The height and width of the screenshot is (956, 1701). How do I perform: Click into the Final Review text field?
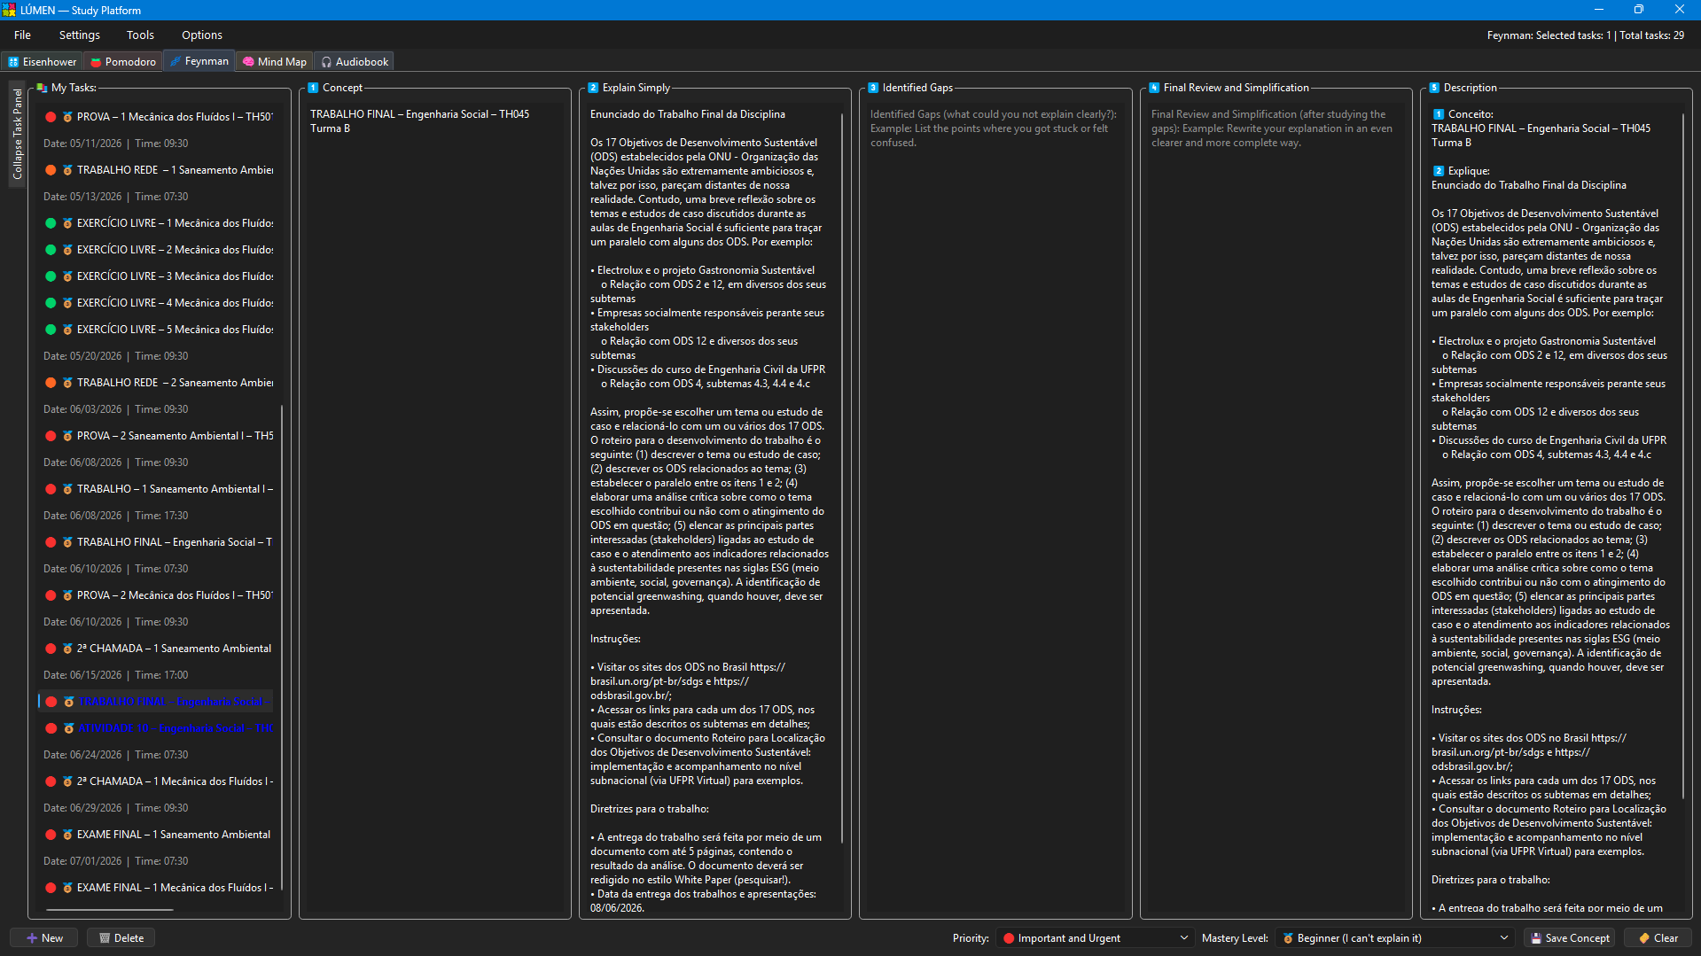pos(1276,509)
